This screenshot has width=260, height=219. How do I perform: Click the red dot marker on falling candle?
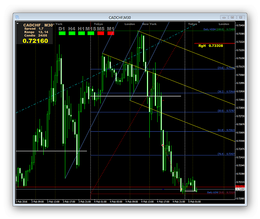(163, 145)
